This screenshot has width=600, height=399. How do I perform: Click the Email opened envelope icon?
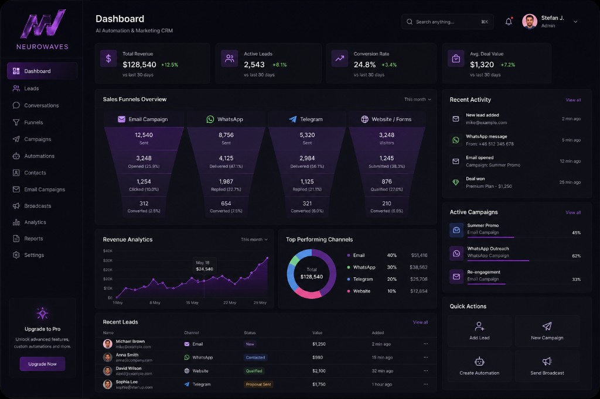[x=456, y=161]
